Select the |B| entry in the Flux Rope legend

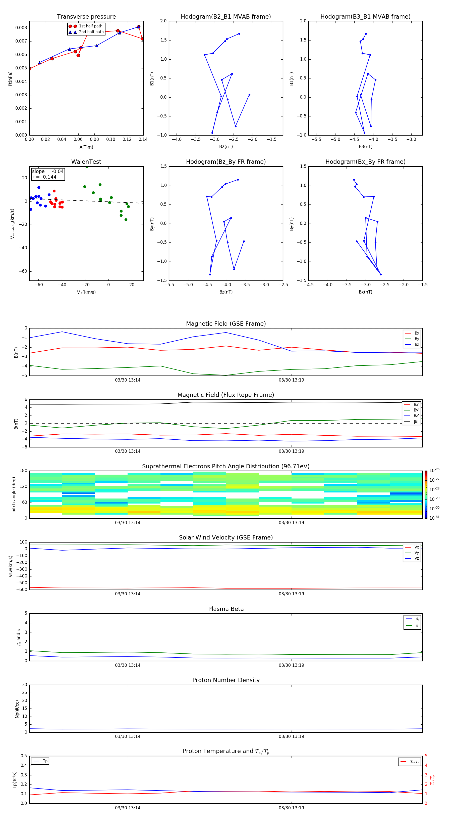(412, 422)
